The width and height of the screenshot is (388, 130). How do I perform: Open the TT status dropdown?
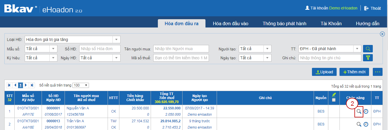pos(357,49)
